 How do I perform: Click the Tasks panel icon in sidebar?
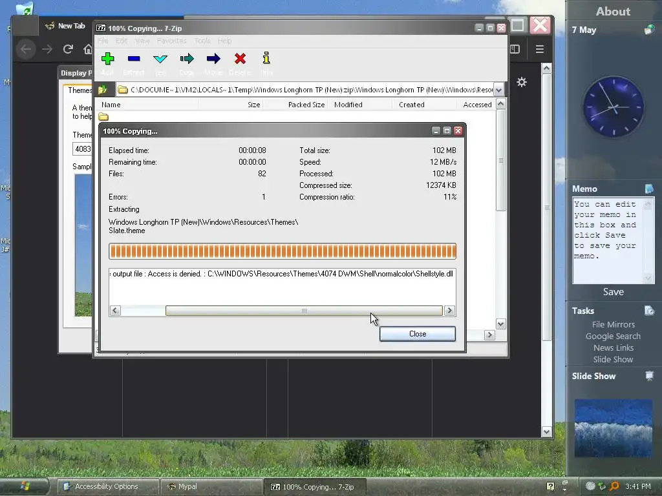point(649,311)
